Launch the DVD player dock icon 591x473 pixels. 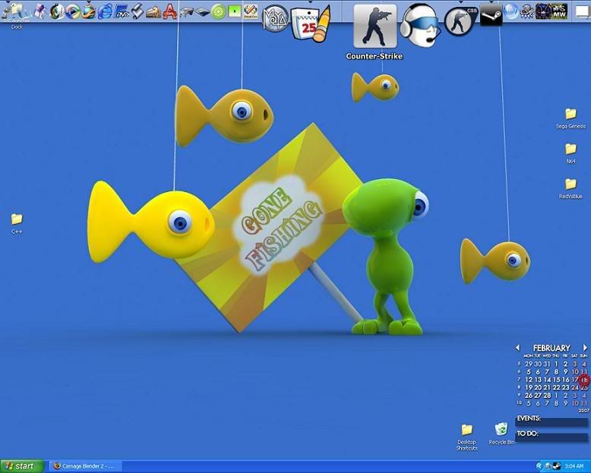click(x=122, y=12)
